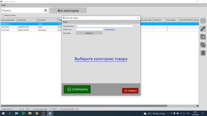Click the edit product pencil icon
207x116 pixels.
tap(203, 29)
